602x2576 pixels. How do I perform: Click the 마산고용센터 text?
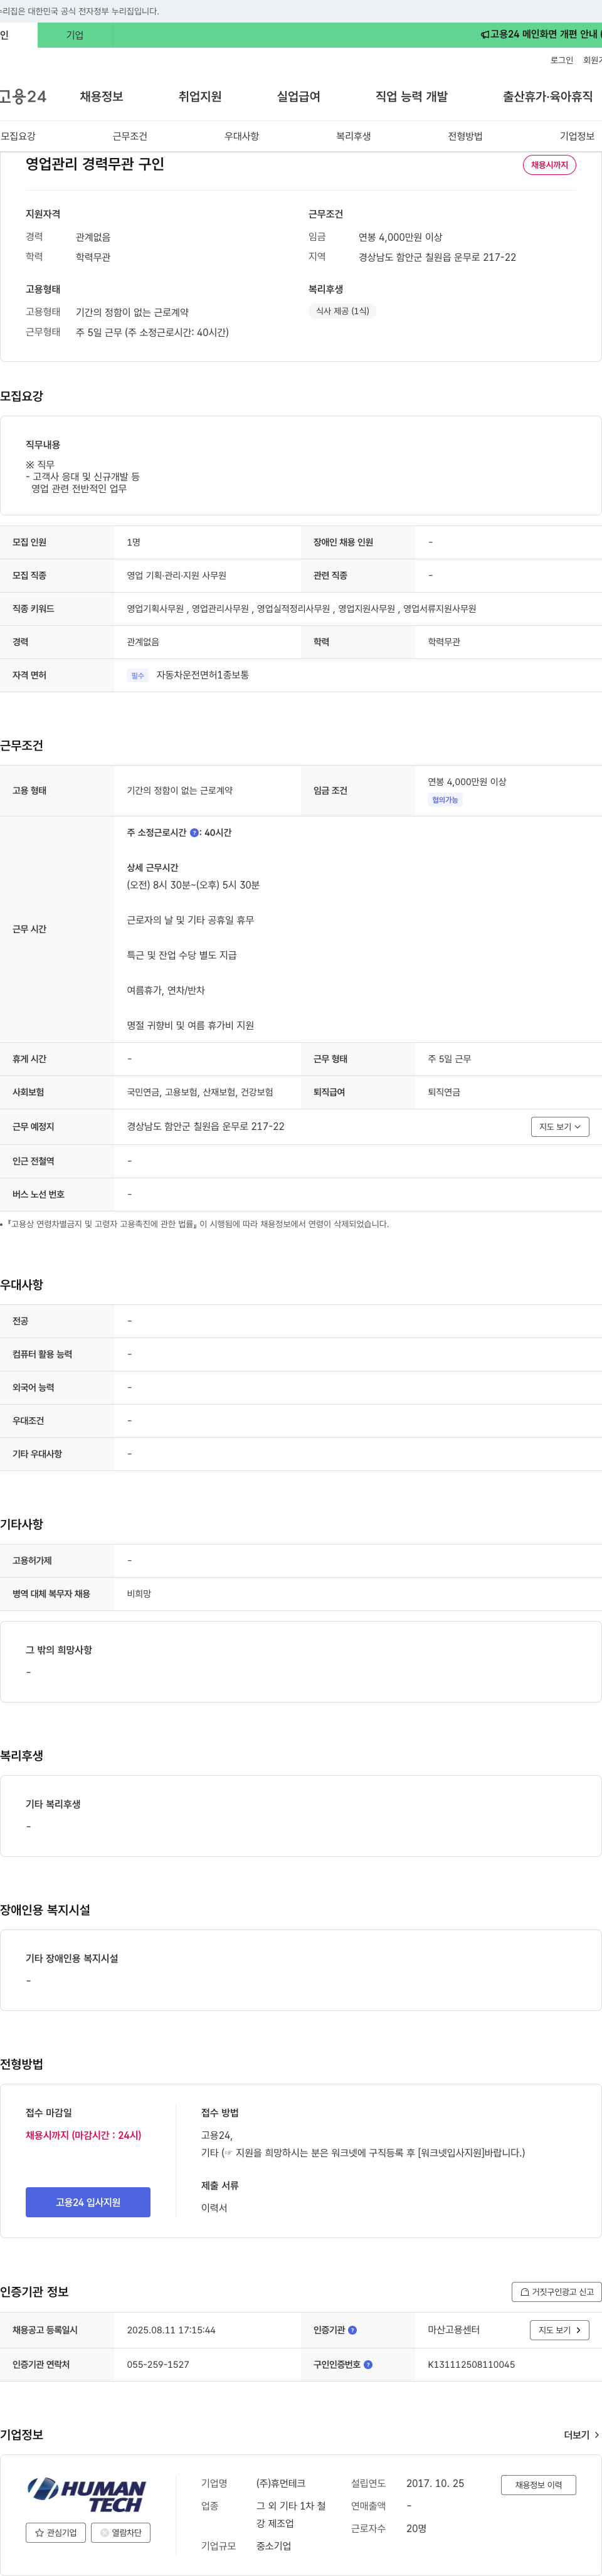(454, 2330)
